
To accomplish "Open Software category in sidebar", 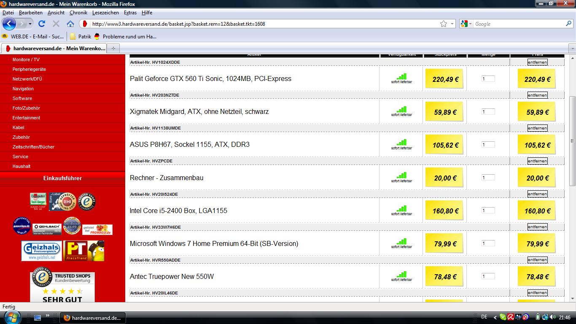I will click(x=22, y=98).
